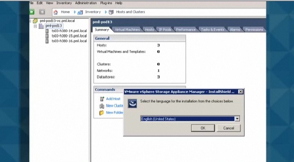Screen dimensions: 294x162
Task: Click the green back navigation arrow
Action: 32,12
